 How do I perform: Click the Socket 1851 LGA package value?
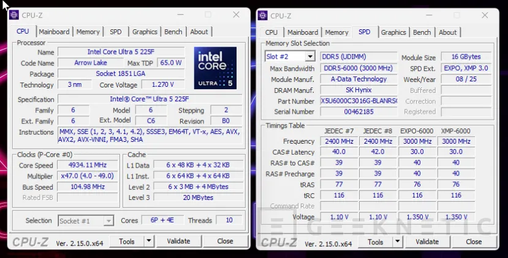[121, 74]
